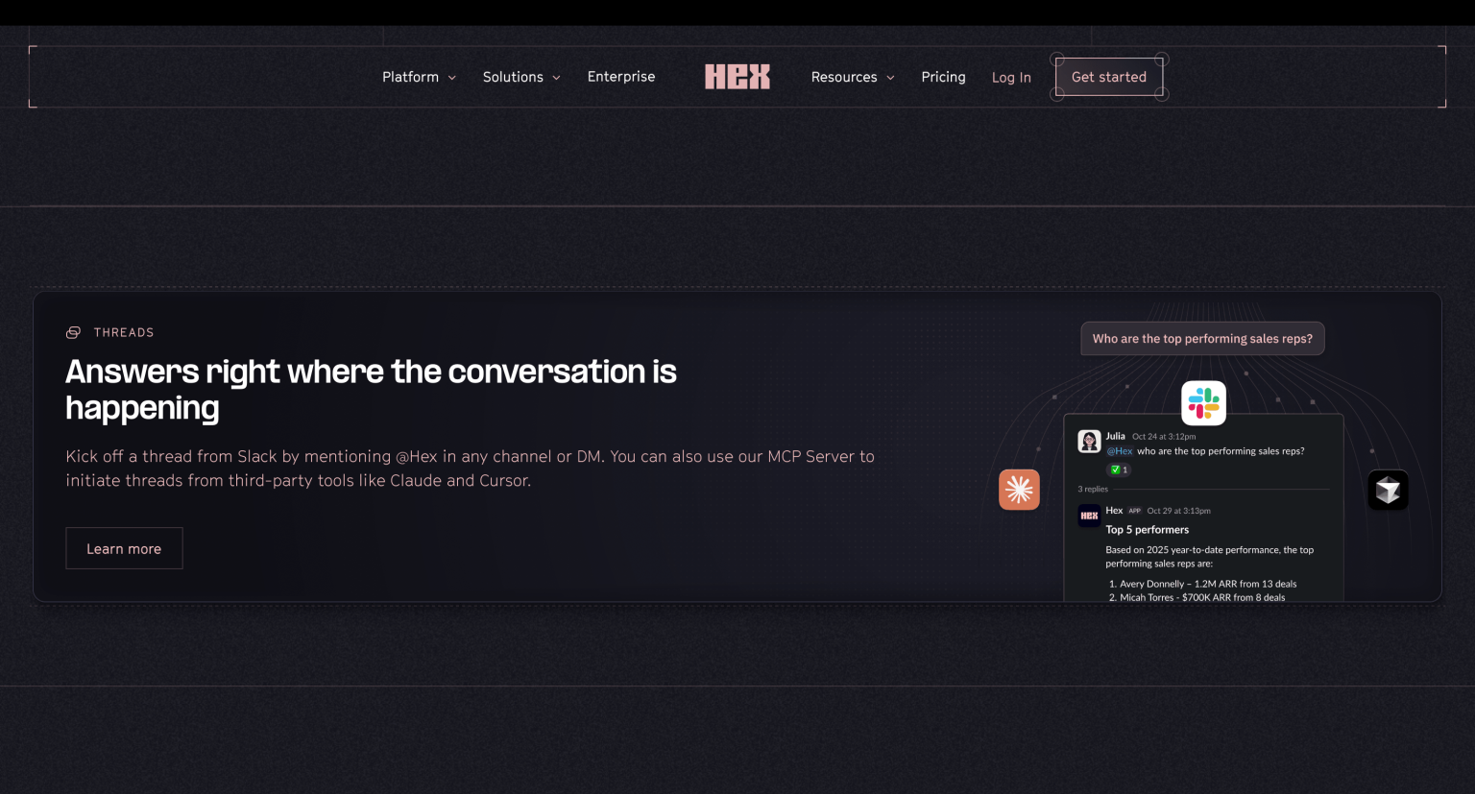The width and height of the screenshot is (1475, 794).
Task: Go to the Pricing page
Action: tap(943, 77)
